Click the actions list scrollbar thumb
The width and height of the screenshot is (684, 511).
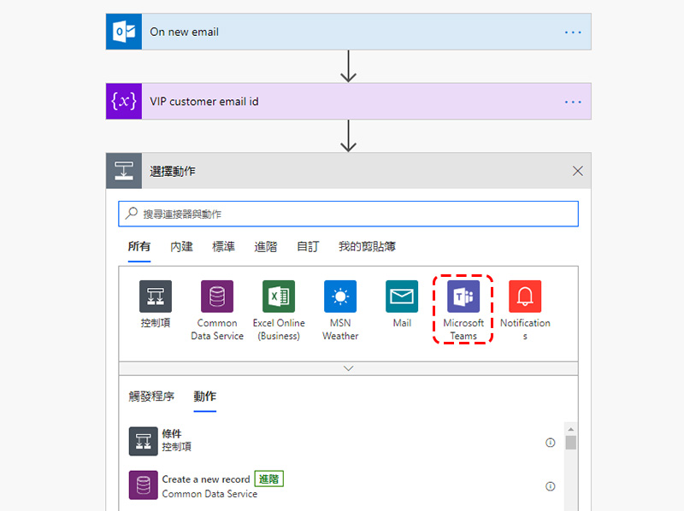pyautogui.click(x=570, y=443)
